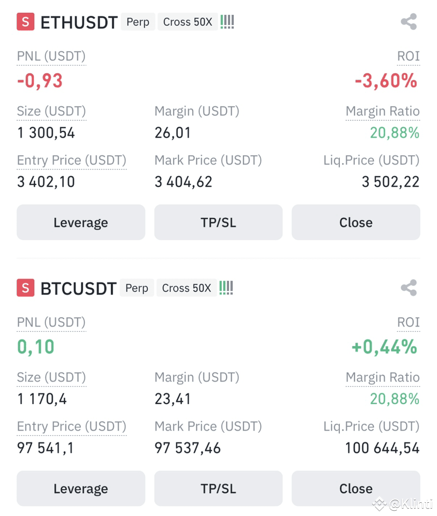Close the BTCUSDT position

click(x=356, y=489)
